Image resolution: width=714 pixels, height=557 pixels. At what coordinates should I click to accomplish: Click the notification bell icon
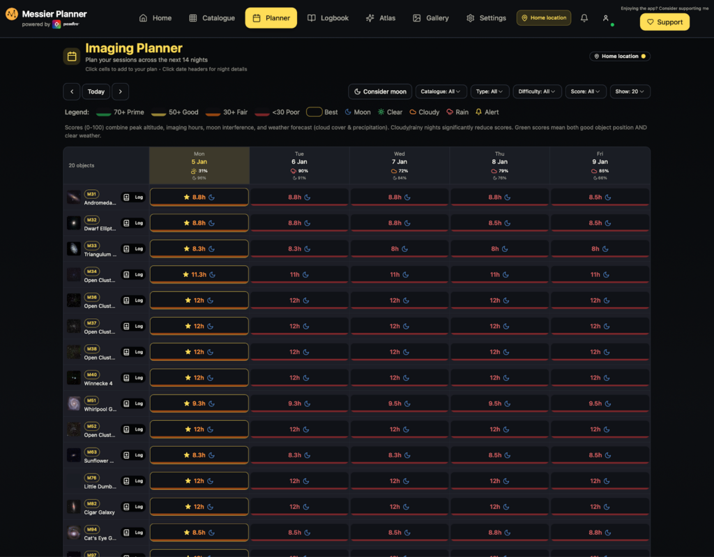click(584, 18)
